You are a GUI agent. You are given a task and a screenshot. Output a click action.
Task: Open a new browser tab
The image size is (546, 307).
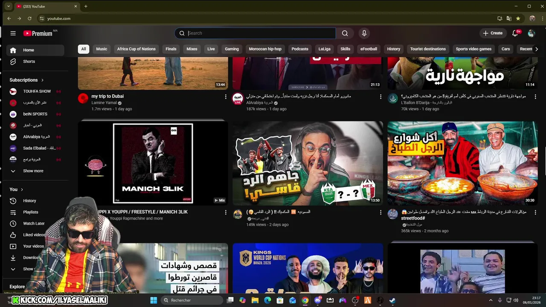tap(86, 6)
